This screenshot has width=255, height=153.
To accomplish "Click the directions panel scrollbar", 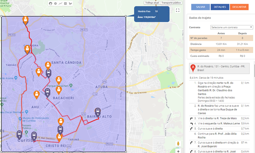I will (x=254, y=70).
